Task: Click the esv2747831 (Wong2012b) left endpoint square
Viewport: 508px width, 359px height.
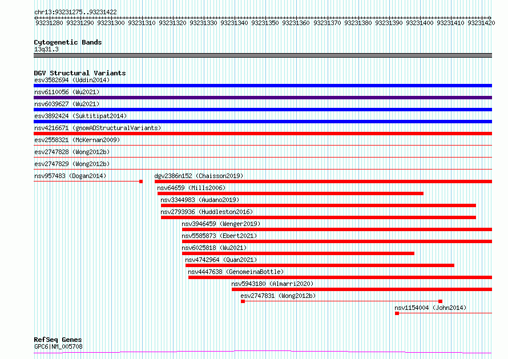Action: (243, 301)
